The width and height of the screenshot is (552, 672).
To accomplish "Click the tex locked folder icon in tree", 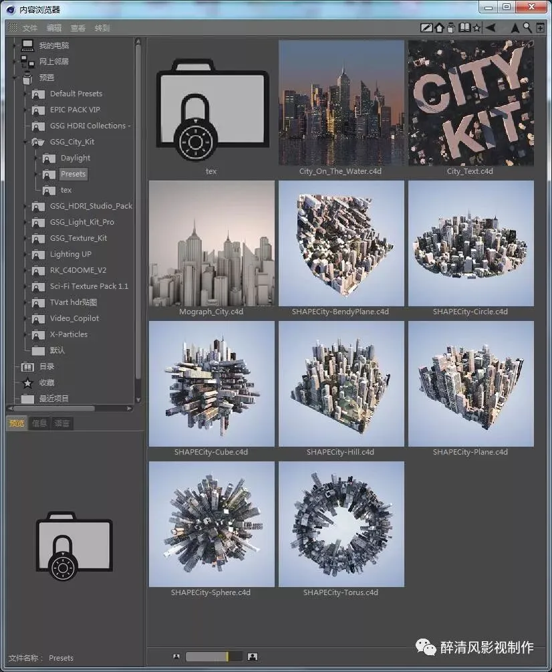I will [49, 190].
